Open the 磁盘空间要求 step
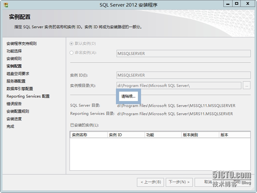The width and height of the screenshot is (257, 193). (x=18, y=74)
